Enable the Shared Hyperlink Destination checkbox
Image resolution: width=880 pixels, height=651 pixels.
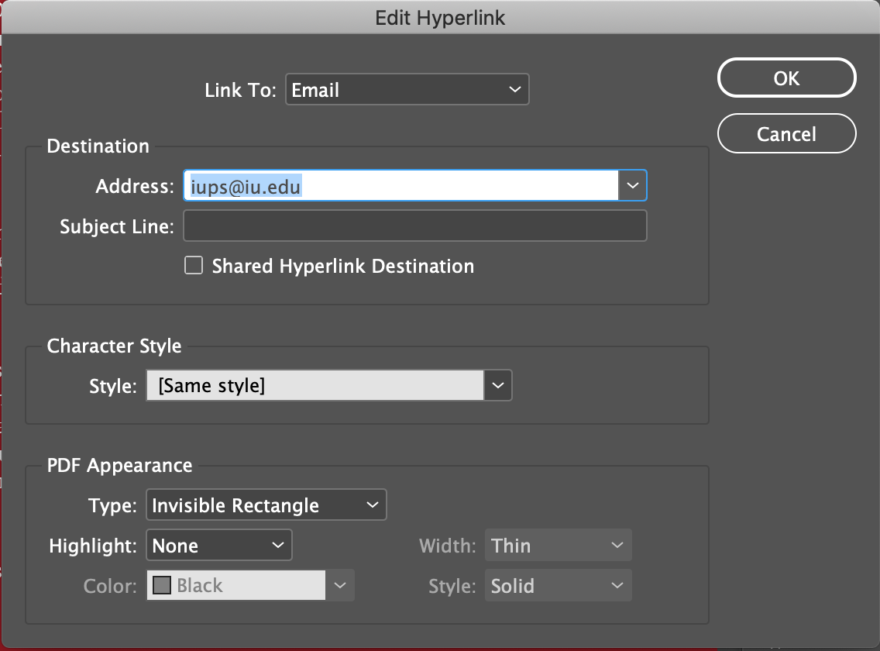[193, 266]
